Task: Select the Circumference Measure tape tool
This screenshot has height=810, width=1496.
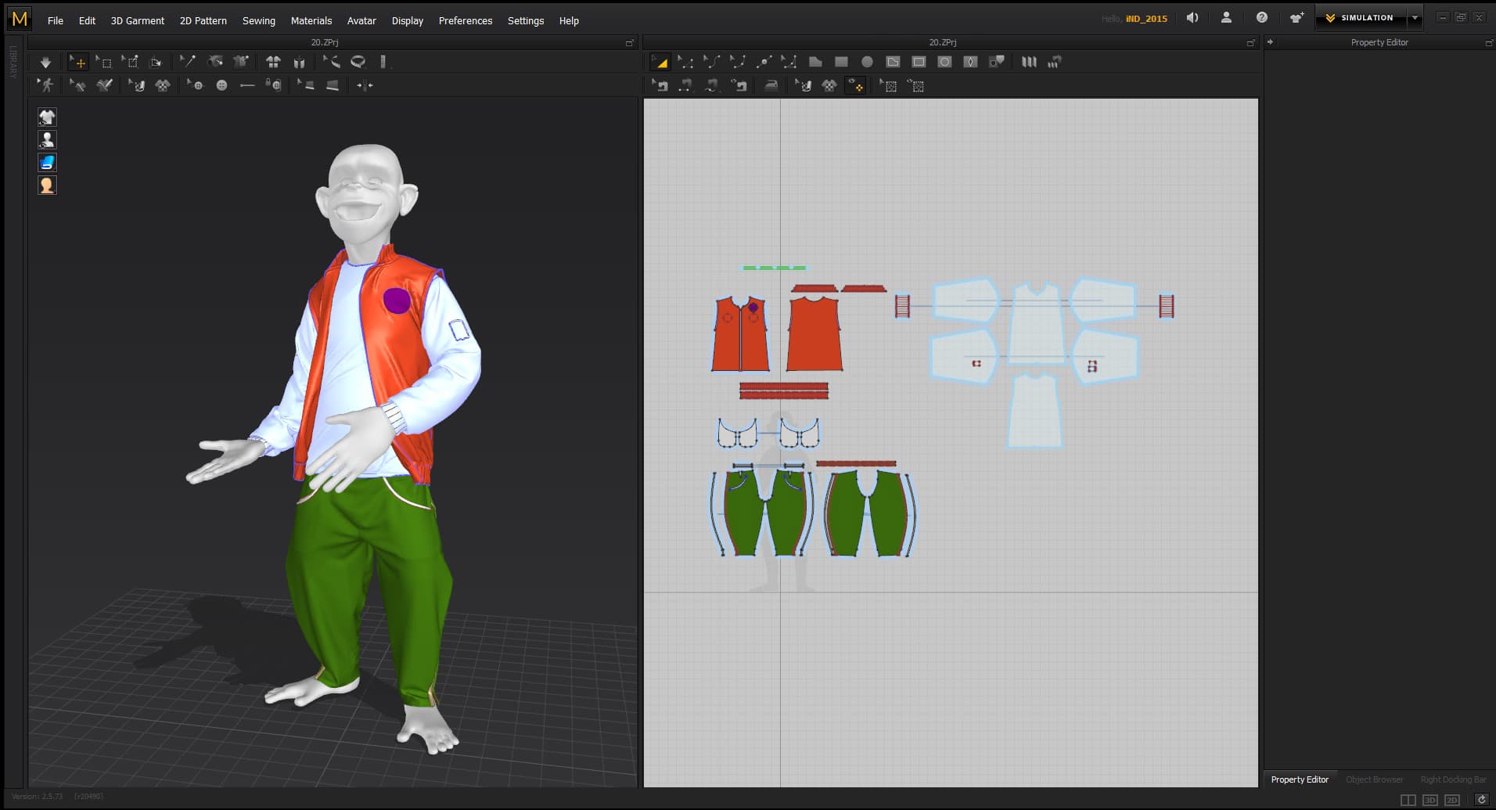Action: (358, 62)
